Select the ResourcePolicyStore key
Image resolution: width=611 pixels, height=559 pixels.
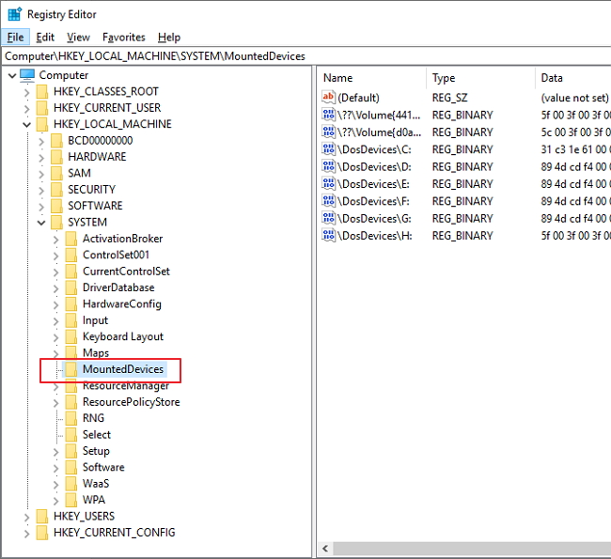coord(132,402)
